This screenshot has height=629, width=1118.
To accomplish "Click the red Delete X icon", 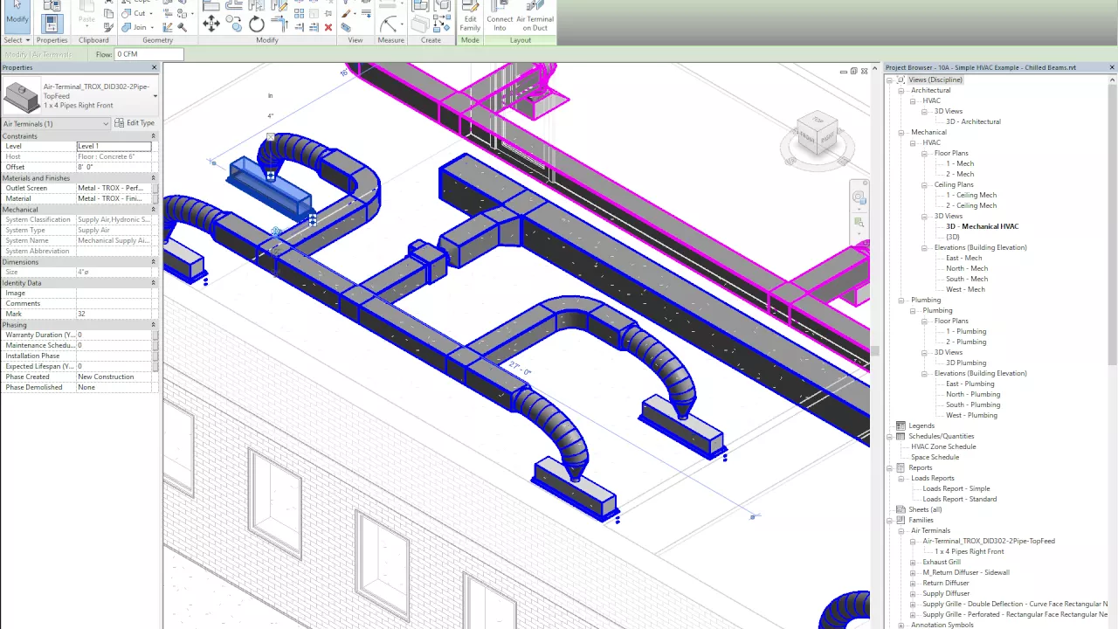I will click(x=328, y=27).
